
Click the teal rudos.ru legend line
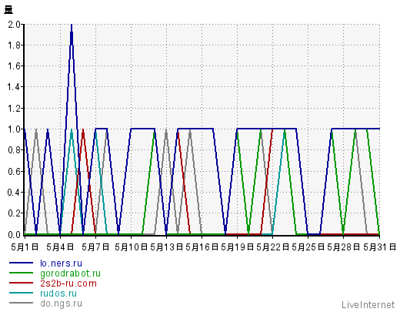21,293
